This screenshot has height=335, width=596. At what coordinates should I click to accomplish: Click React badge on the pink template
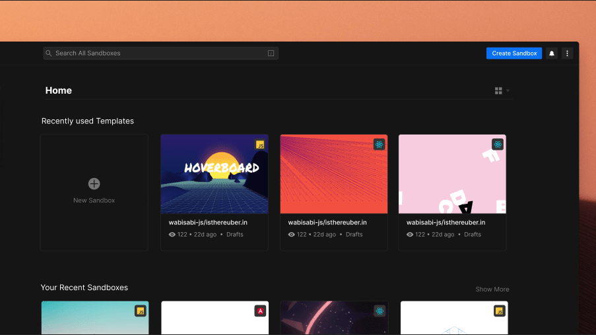pos(498,144)
